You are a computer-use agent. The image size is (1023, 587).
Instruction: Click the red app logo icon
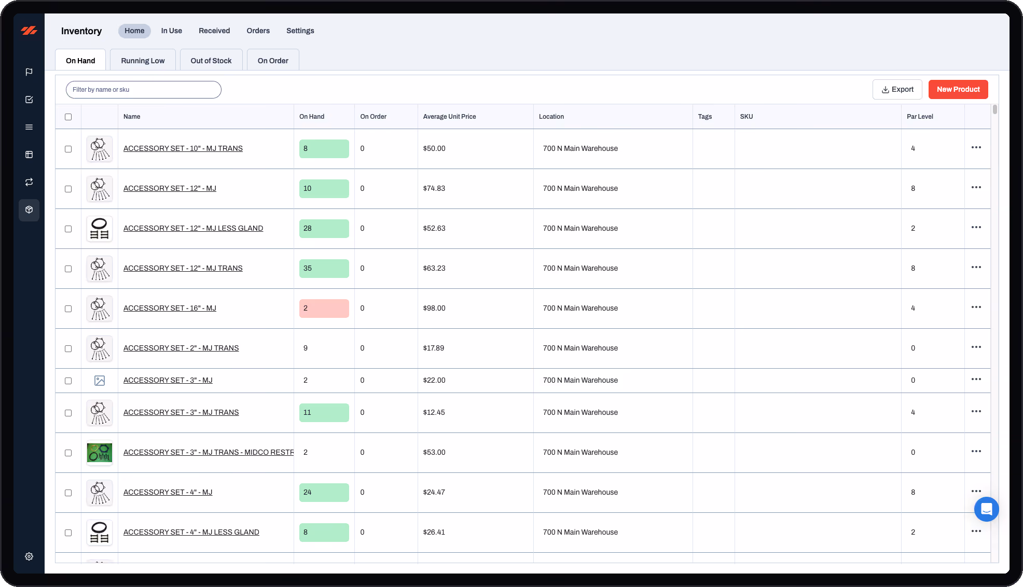29,31
